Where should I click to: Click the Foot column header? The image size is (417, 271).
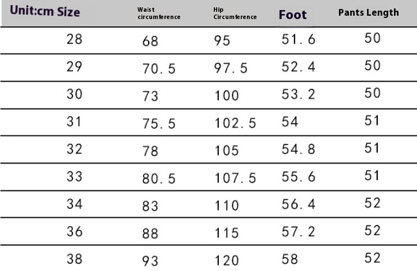[x=292, y=15]
